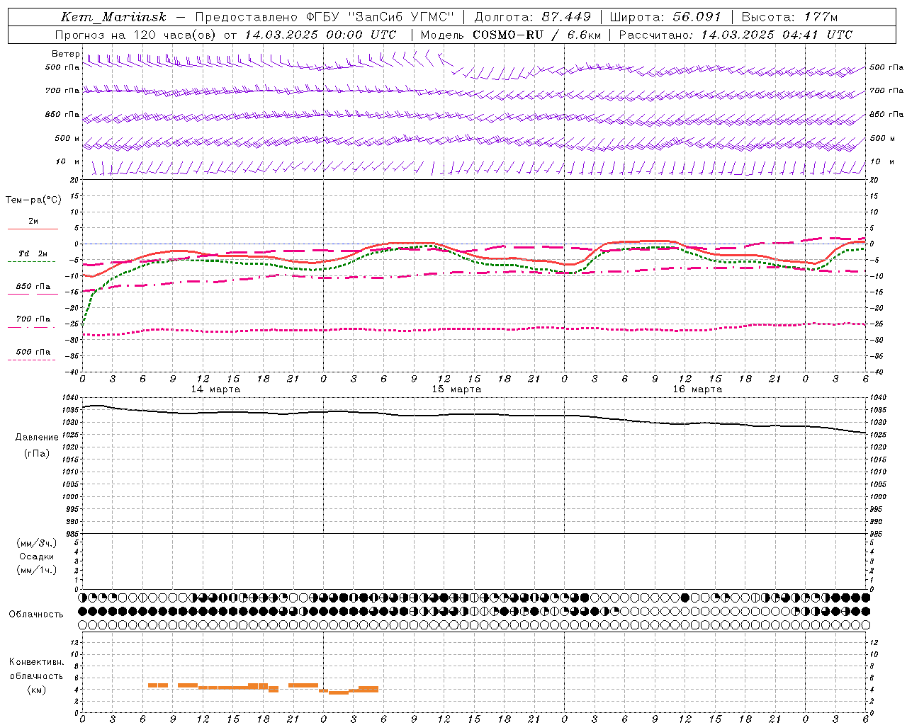Select the 'Прогноз на 120 часа(ов)' forecast text

pyautogui.click(x=136, y=35)
